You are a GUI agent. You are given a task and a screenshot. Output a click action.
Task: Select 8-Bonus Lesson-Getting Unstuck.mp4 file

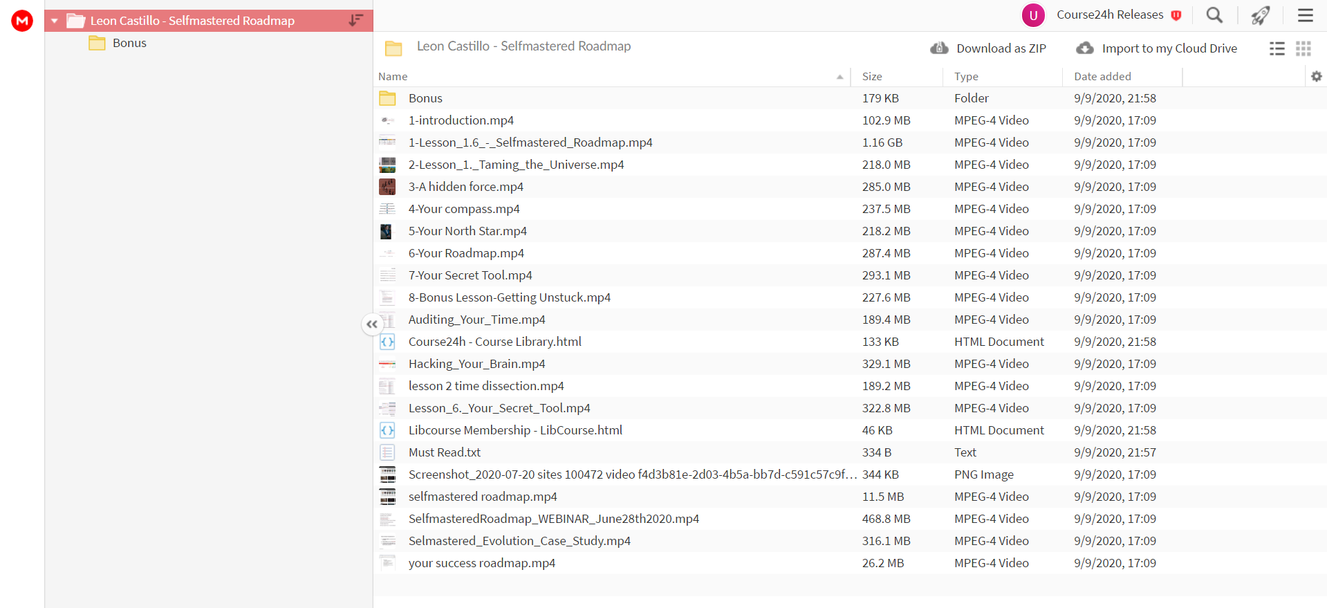(x=510, y=297)
